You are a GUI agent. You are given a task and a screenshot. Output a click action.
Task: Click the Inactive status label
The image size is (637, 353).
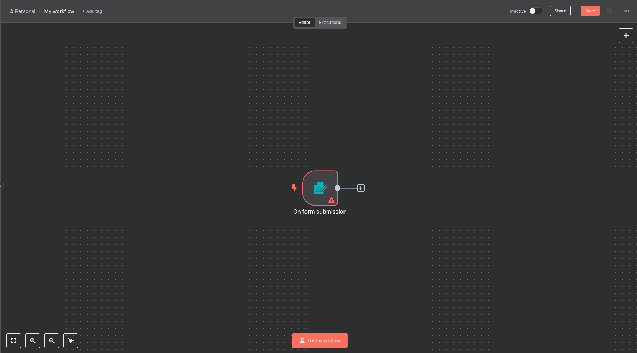pos(518,11)
